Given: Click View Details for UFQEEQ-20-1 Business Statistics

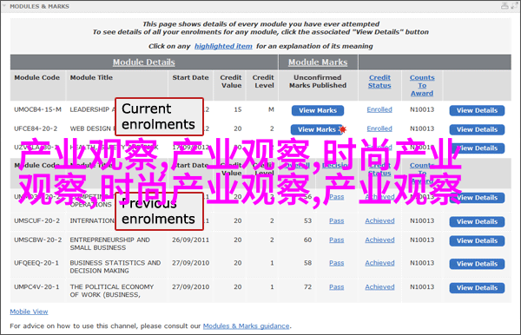Looking at the screenshot, I should coord(477,264).
